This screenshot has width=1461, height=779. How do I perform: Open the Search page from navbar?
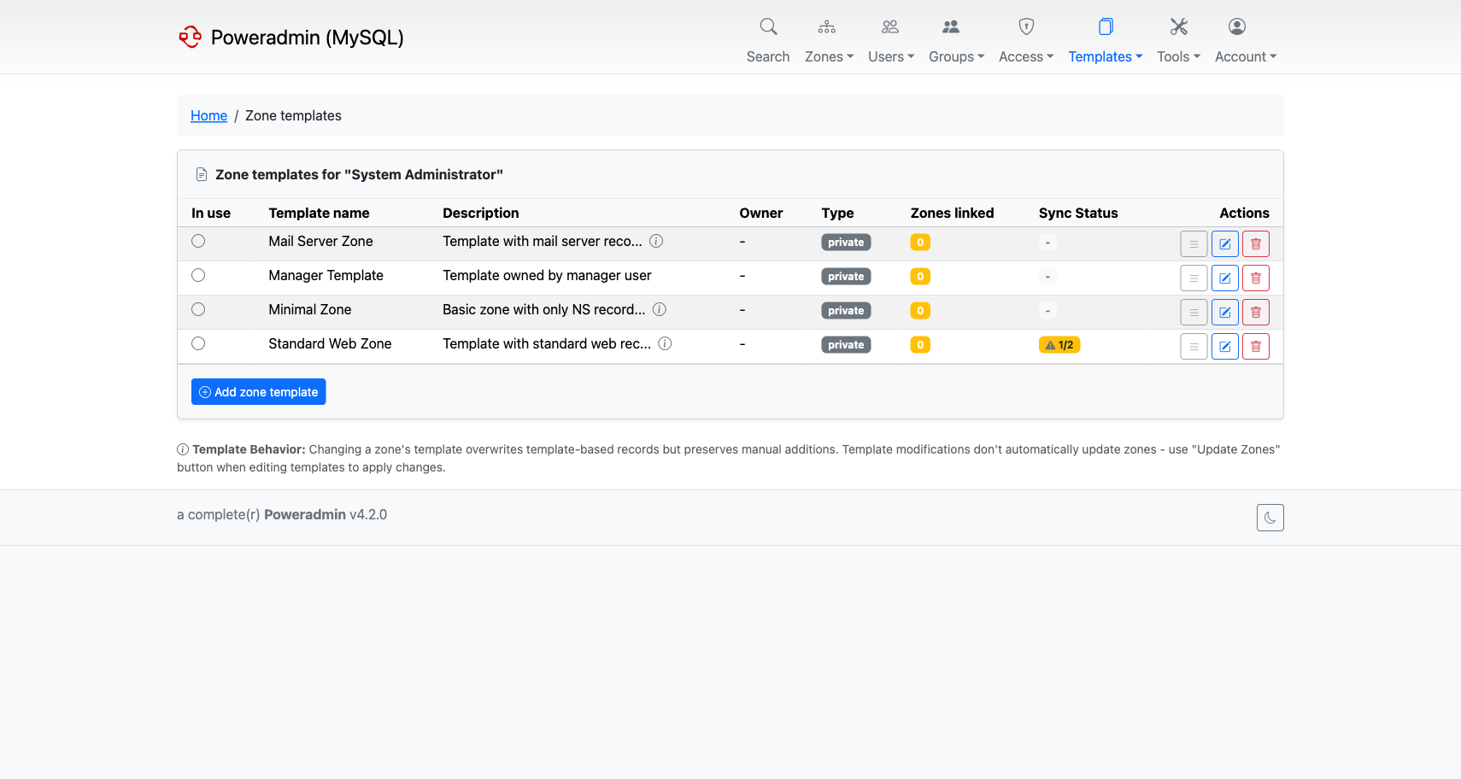(x=767, y=41)
